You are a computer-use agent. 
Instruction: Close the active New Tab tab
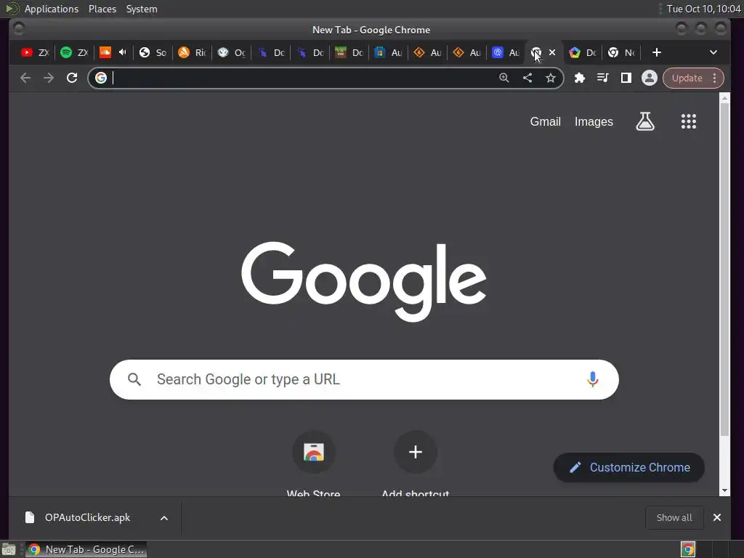(x=552, y=52)
